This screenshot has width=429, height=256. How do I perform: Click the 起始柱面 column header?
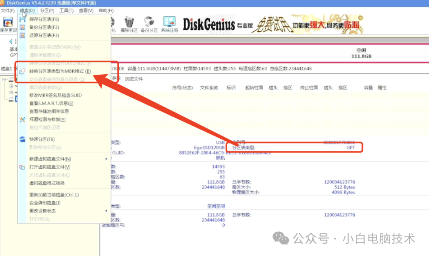pos(254,88)
